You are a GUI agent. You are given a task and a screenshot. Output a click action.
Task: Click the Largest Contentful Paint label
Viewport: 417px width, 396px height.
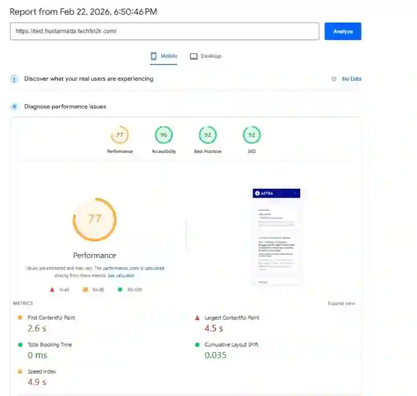(x=232, y=318)
